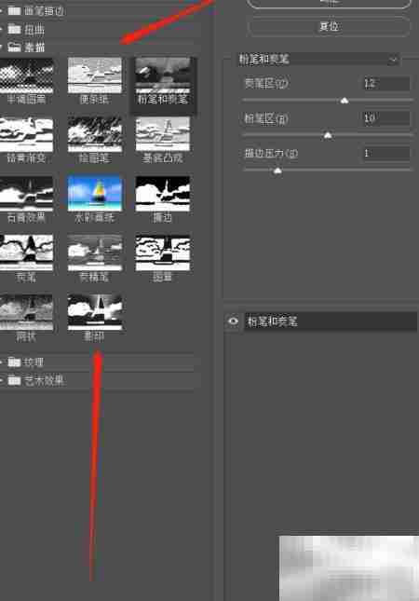This screenshot has width=419, height=601.
Task: Expand the 扭曲 filter folder
Action: [x=2, y=29]
